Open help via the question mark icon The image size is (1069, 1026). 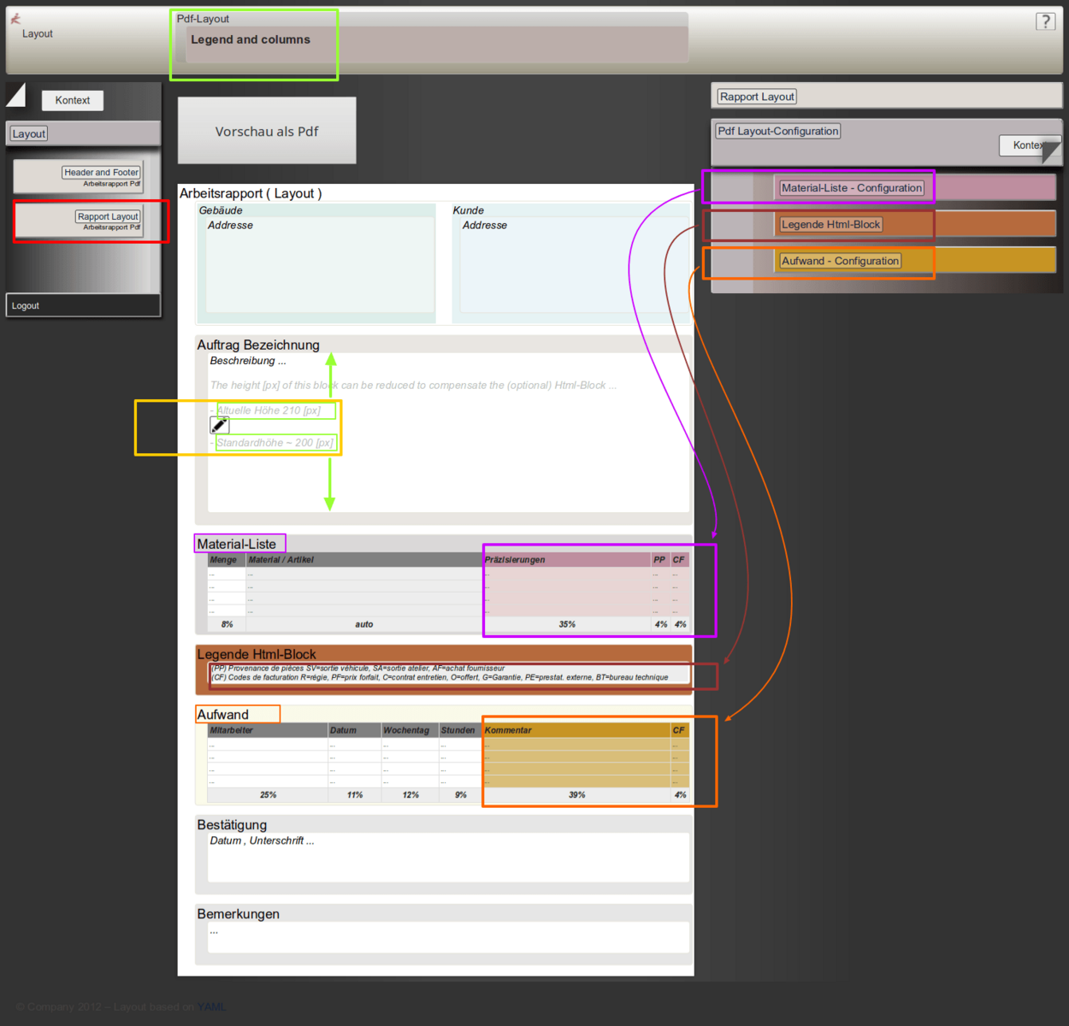[1045, 21]
